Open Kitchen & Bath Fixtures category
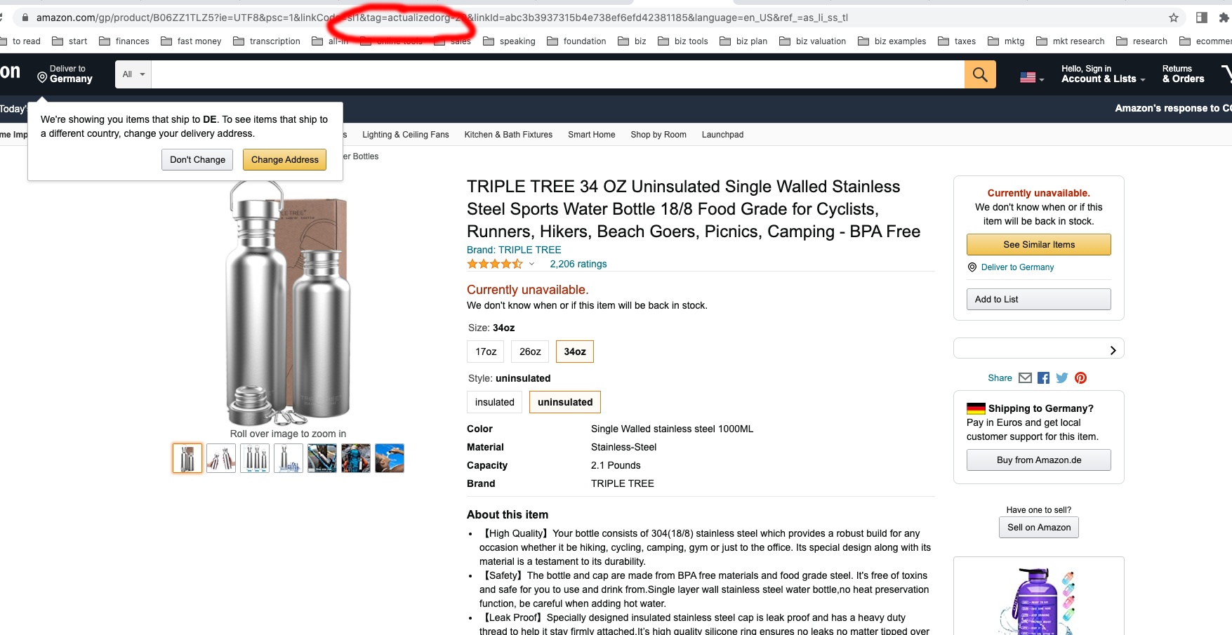This screenshot has height=635, width=1232. click(x=508, y=135)
